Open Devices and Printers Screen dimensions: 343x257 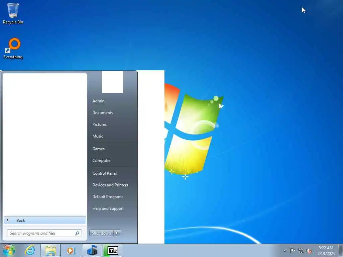(110, 185)
